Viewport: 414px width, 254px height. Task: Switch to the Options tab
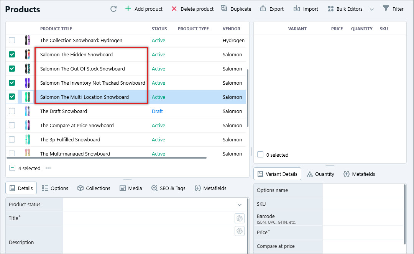55,188
